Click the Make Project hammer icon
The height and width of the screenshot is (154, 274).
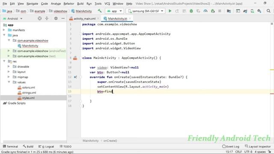coord(100,11)
